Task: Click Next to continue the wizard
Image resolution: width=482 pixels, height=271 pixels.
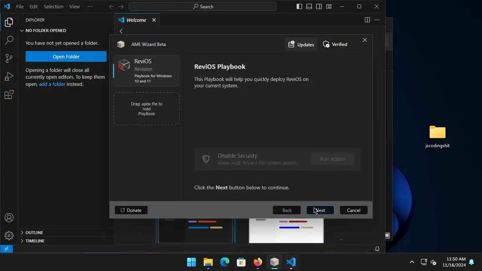Action: [x=320, y=210]
